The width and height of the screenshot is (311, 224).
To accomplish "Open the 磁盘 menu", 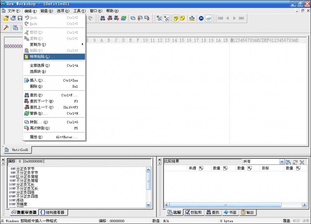I will pyautogui.click(x=47, y=11).
